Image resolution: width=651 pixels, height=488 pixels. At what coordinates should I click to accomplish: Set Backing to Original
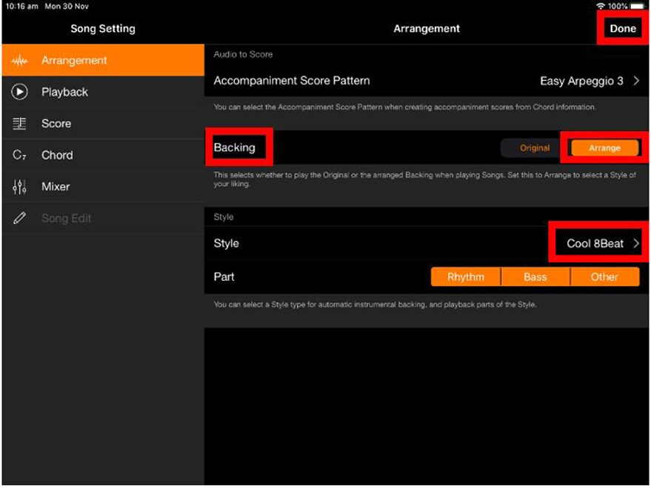point(534,148)
